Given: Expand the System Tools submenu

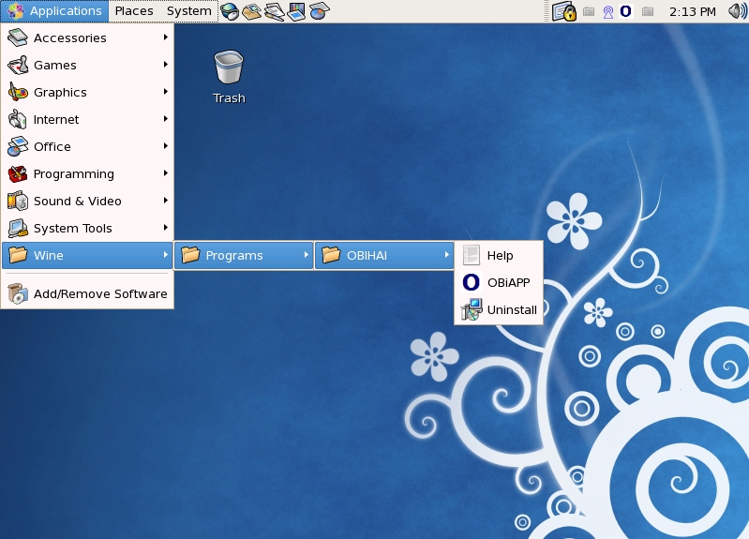Looking at the screenshot, I should click(87, 229).
